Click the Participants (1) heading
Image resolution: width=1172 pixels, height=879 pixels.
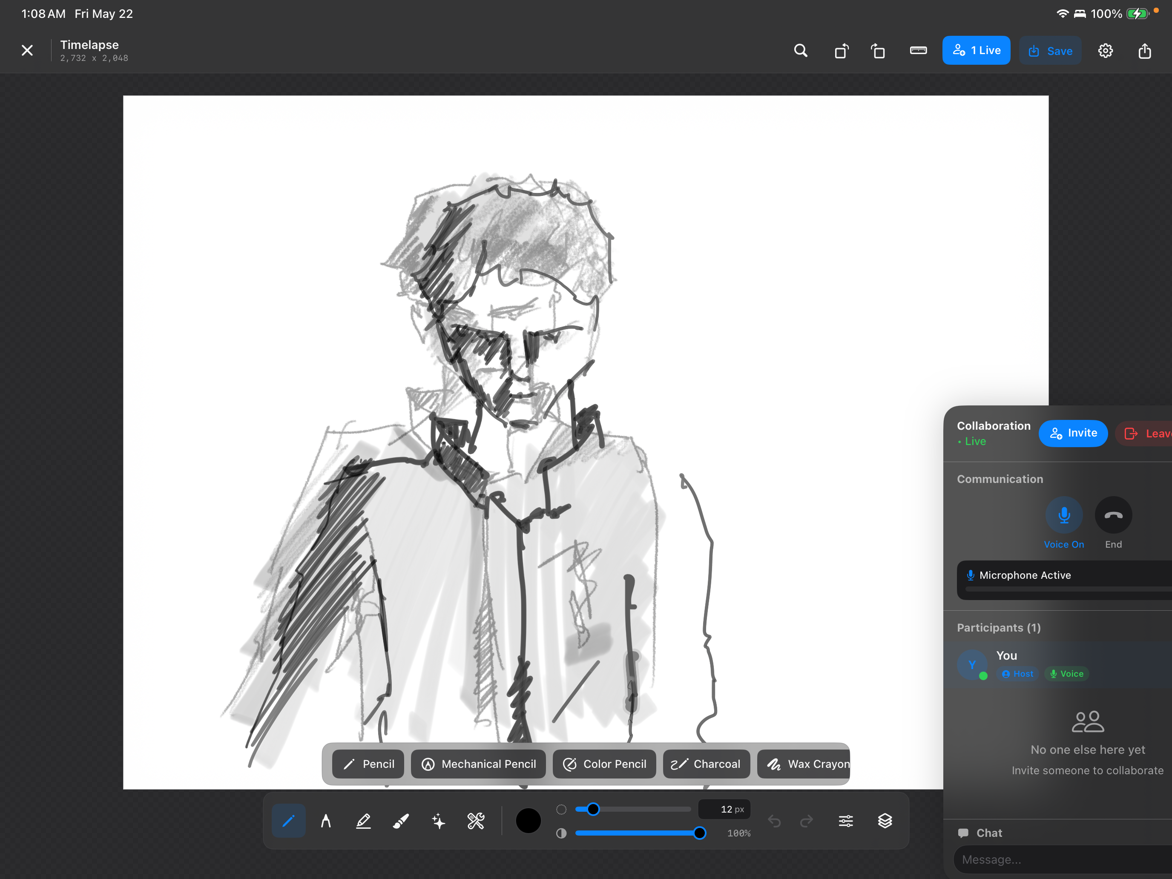pyautogui.click(x=999, y=627)
